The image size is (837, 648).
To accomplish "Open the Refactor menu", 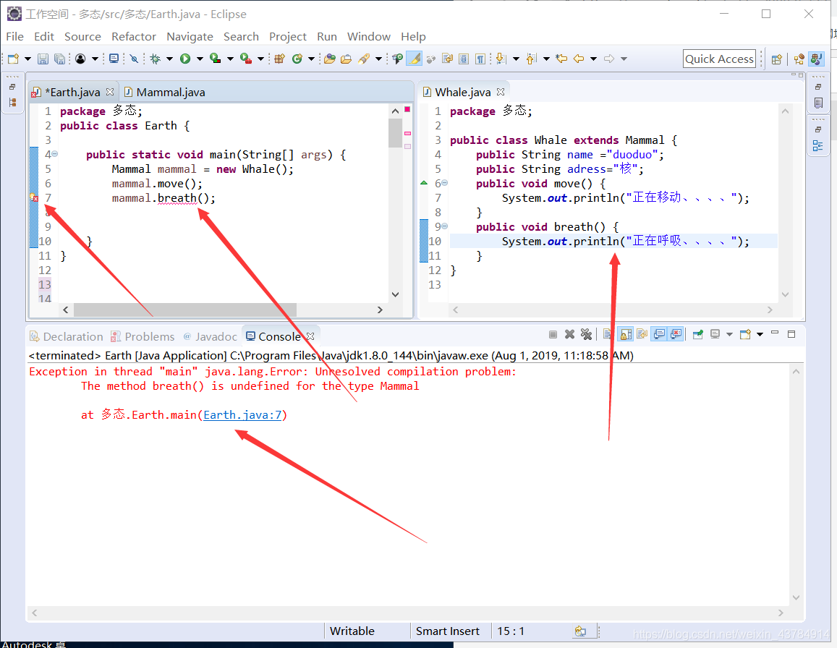I will (x=133, y=36).
